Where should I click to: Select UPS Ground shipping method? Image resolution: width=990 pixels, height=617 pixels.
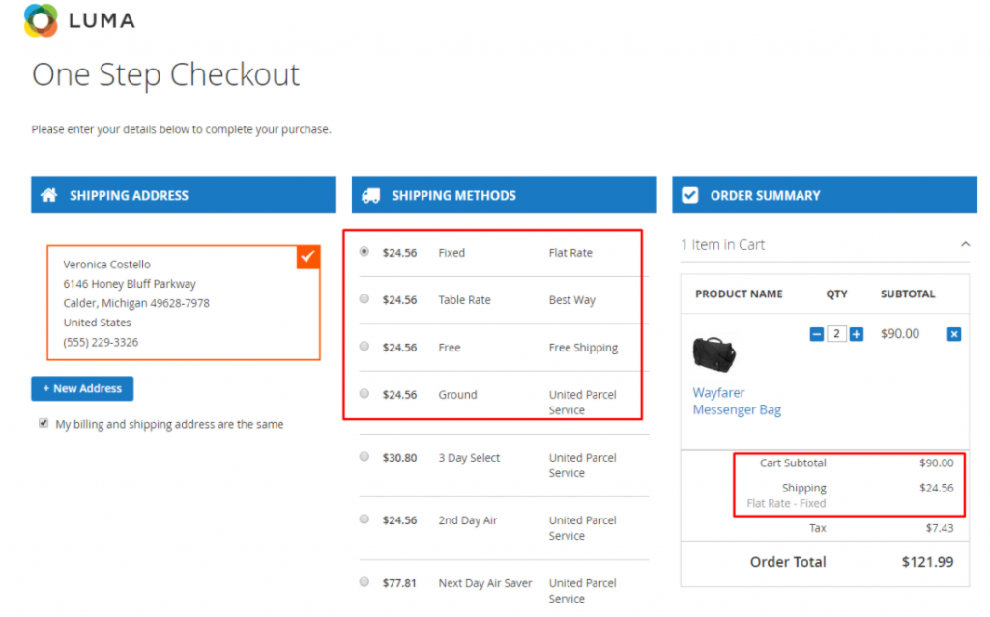coord(364,394)
